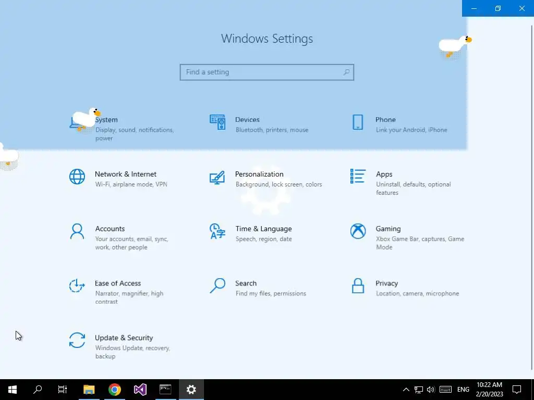This screenshot has height=400, width=534.
Task: Open the Personalization paintbrush icon
Action: pos(217,177)
